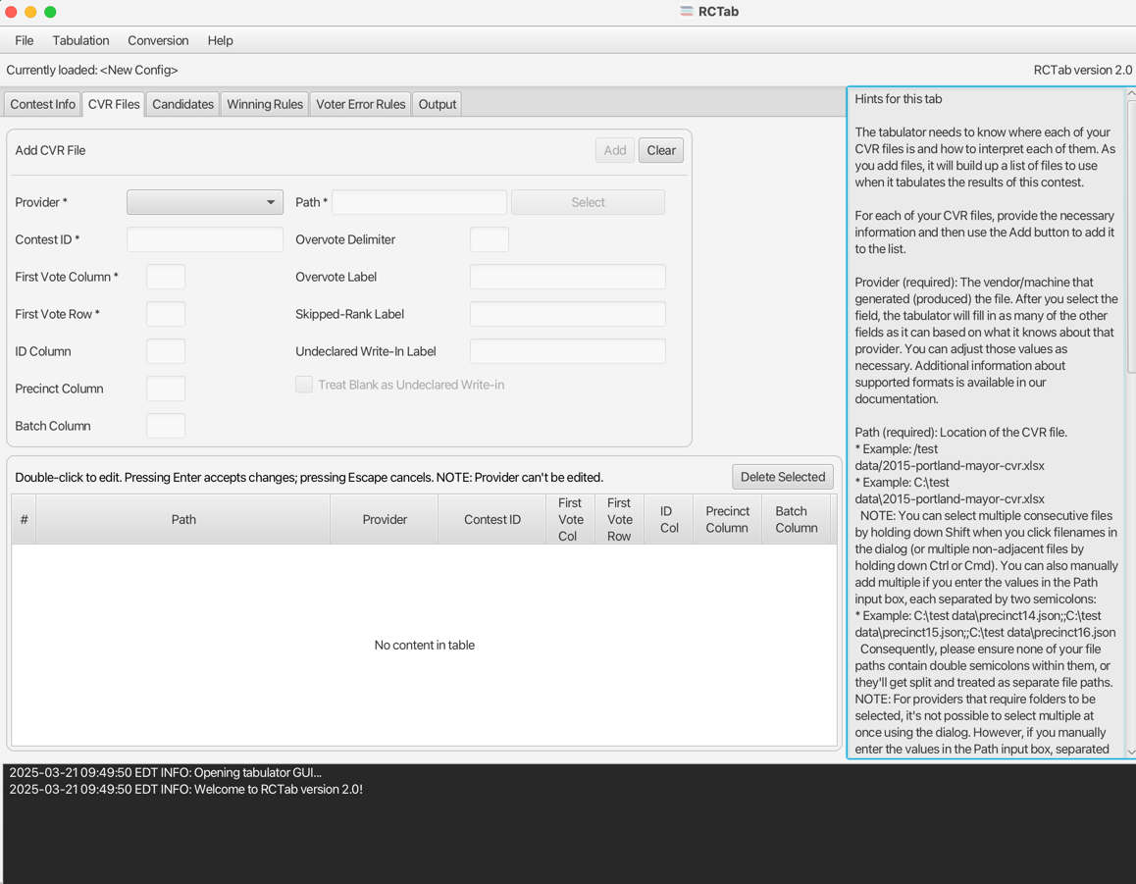Image resolution: width=1136 pixels, height=884 pixels.
Task: Click the Batch Column table header
Action: (797, 520)
